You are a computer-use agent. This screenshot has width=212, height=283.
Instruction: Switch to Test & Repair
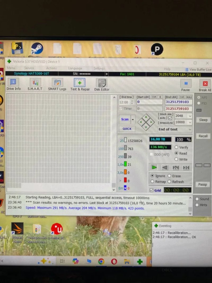pos(80,84)
